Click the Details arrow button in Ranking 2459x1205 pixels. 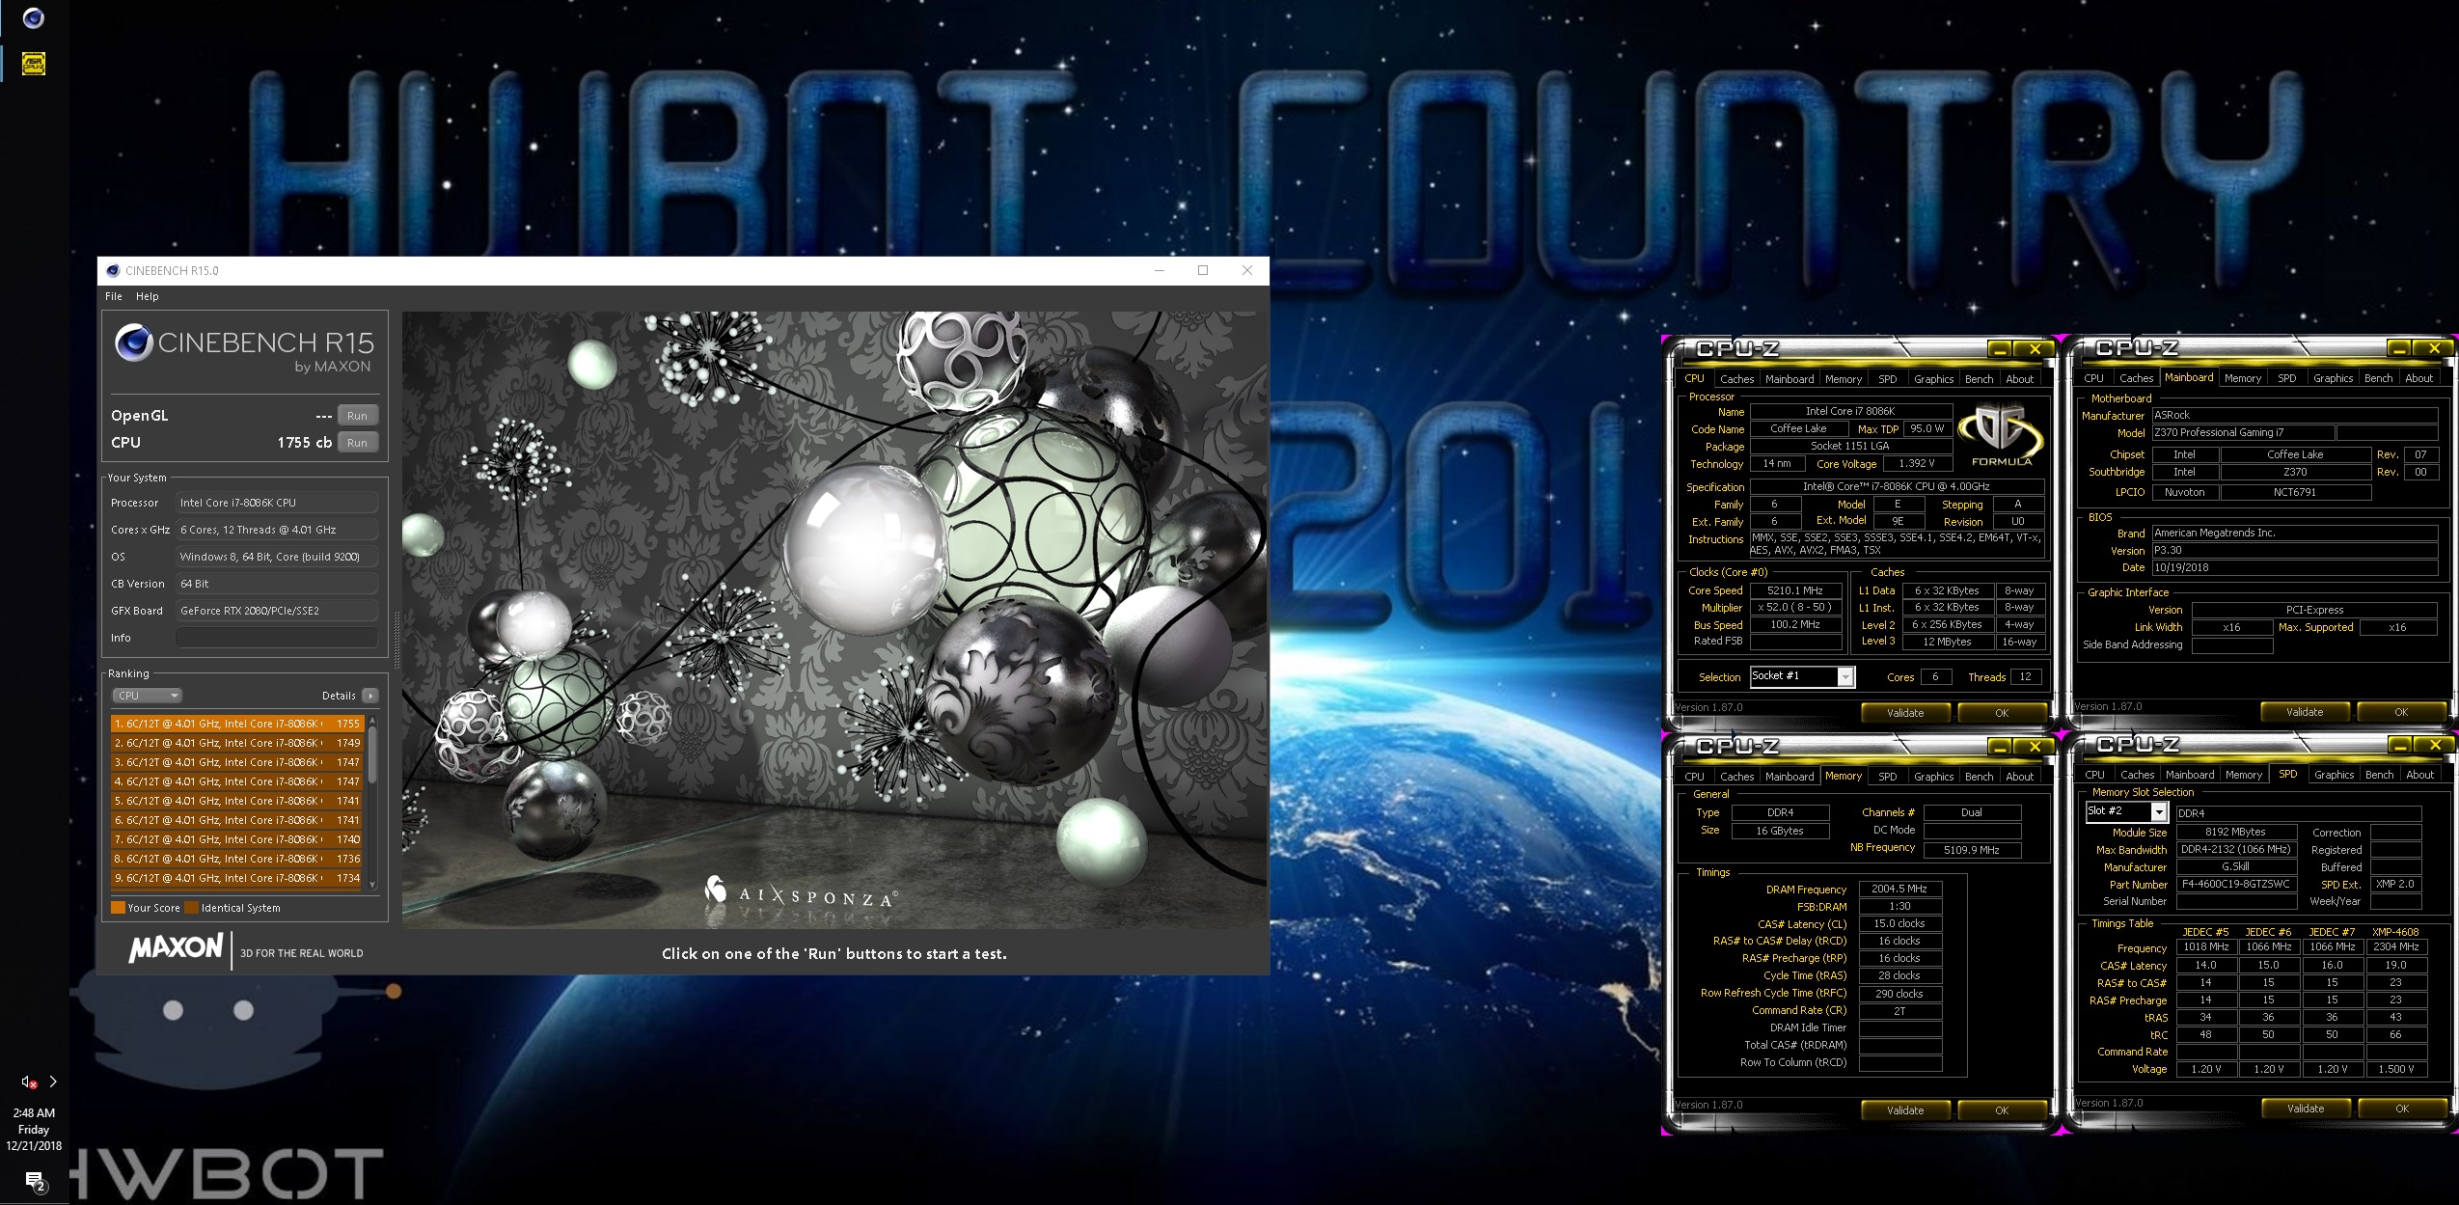click(370, 696)
